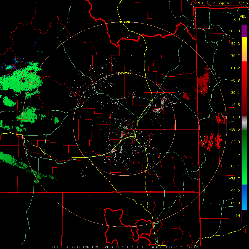249x249 pixels.
Task: Click the 50 NMI range ring label
Action: (124, 73)
